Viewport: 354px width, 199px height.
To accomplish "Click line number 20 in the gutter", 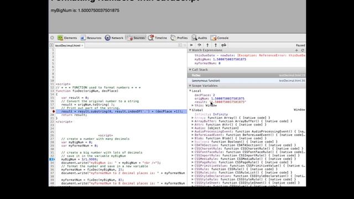I will point(52,115).
